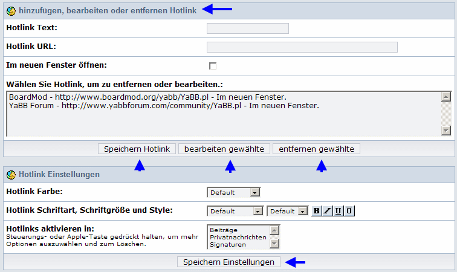Toggle underline style for hotlinks
This screenshot has height=272, width=457.
pyautogui.click(x=339, y=211)
